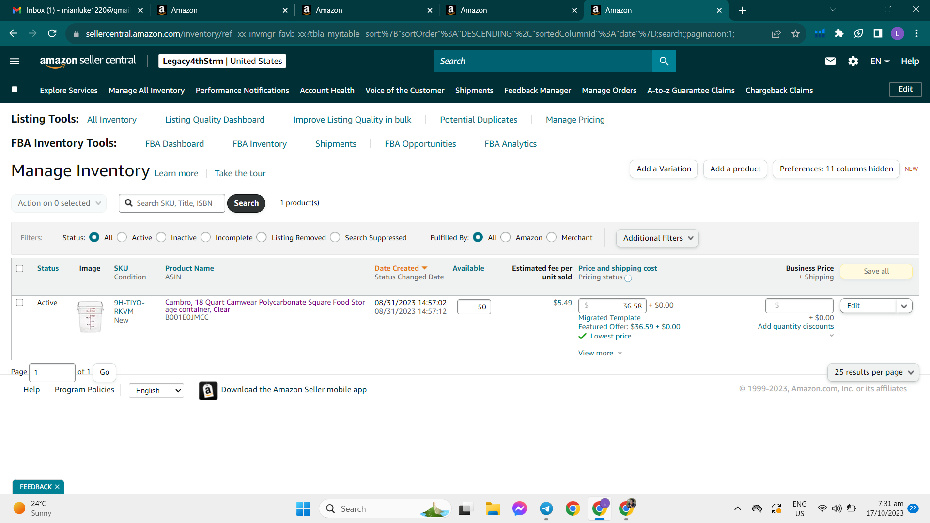This screenshot has height=523, width=930.
Task: Check the Cambro product row checkbox
Action: (x=20, y=302)
